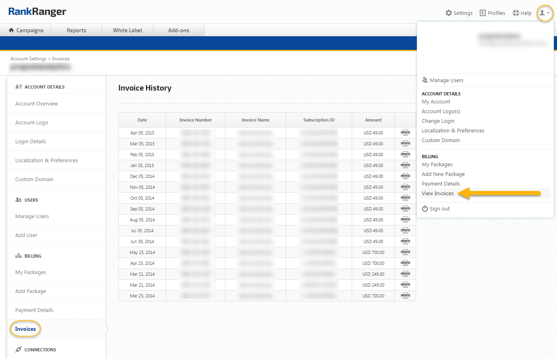Viewport: 557px width, 359px height.
Task: Click the Help lifebuoy icon
Action: pyautogui.click(x=516, y=13)
